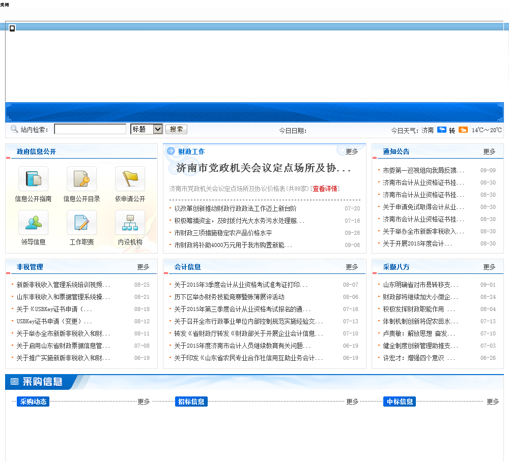509x462 pixels.
Task: Click the 搜索 button
Action: (x=176, y=130)
